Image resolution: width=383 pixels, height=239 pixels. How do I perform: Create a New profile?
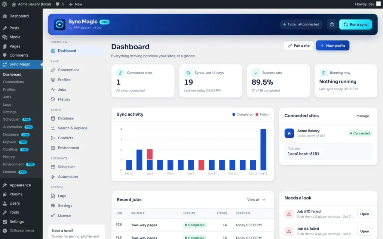333,46
